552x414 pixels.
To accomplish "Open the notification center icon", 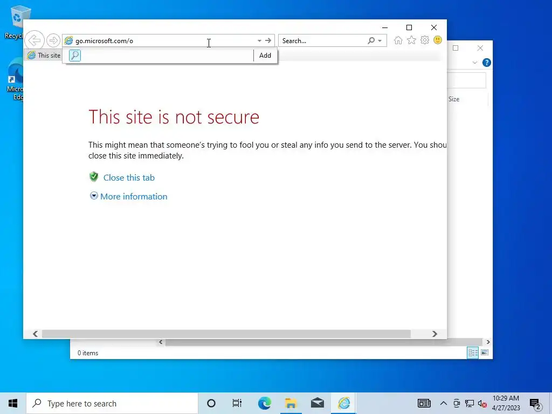I will click(535, 404).
